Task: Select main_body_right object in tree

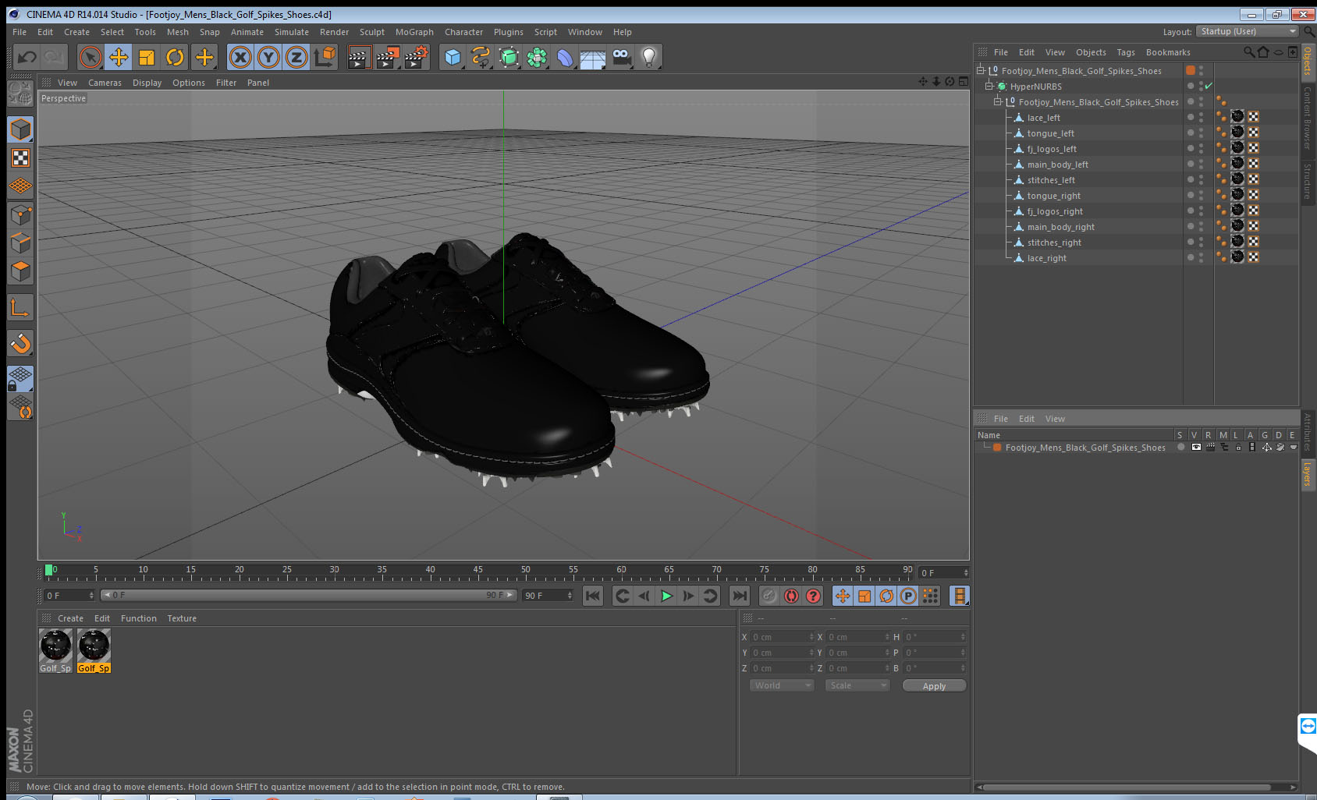Action: click(x=1060, y=227)
